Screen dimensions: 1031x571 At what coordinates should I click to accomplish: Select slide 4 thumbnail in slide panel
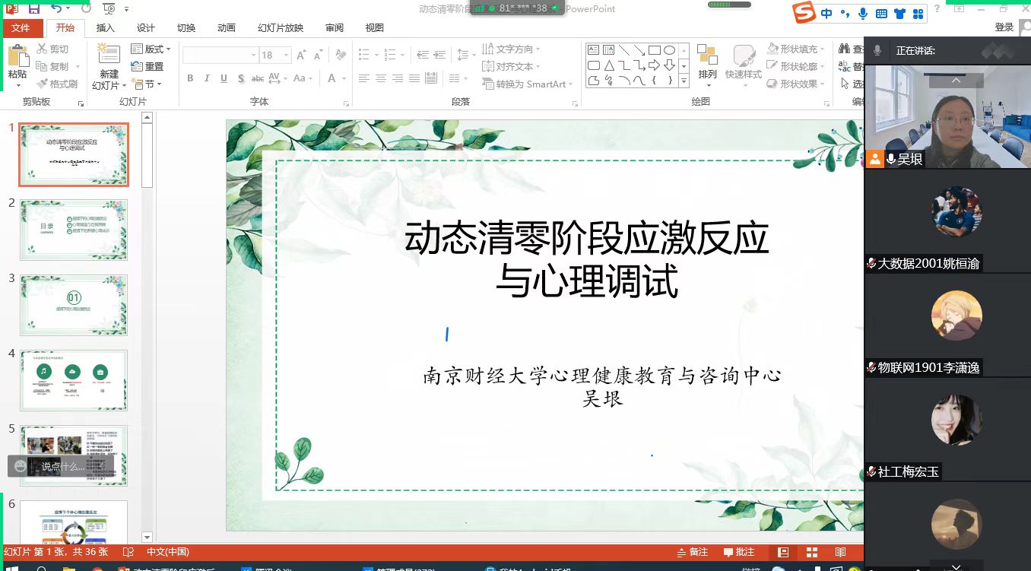tap(74, 379)
